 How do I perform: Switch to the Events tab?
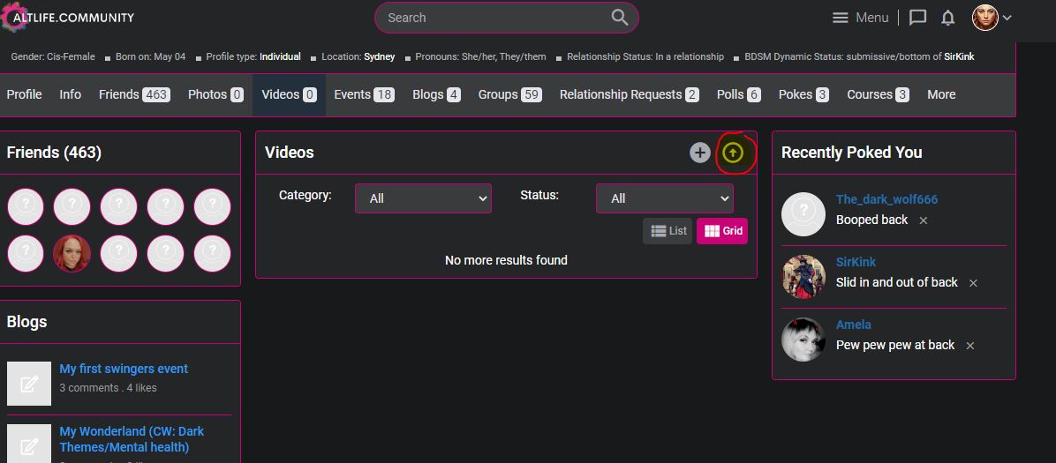363,94
